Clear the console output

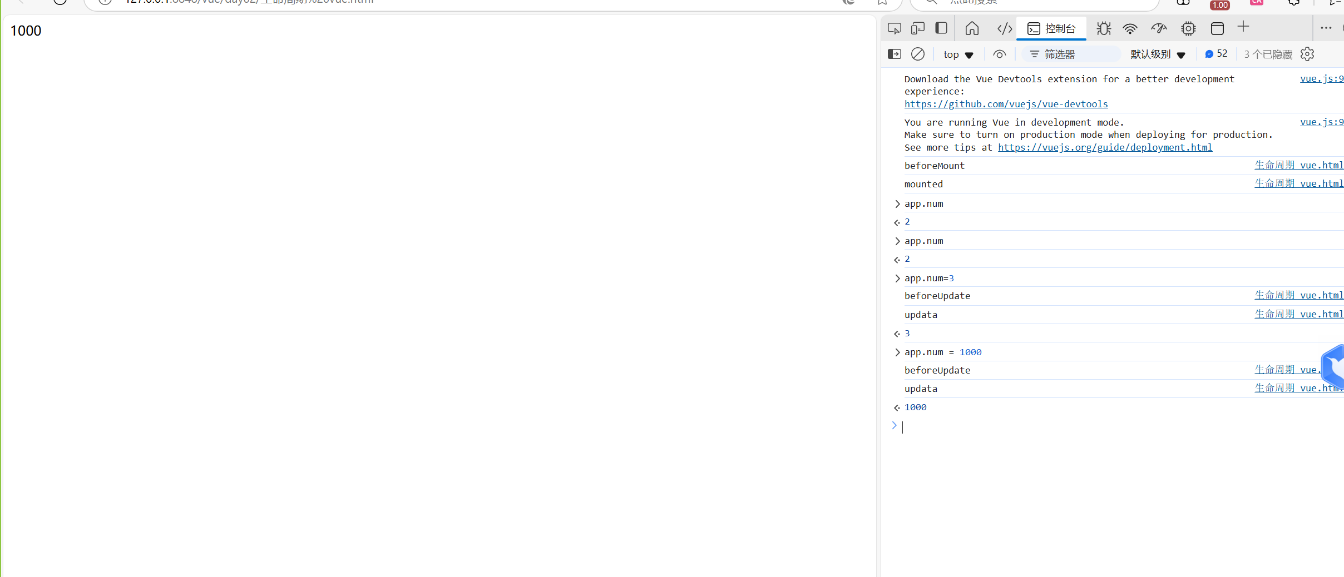tap(918, 54)
